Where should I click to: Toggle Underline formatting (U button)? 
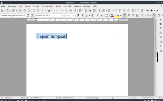(x=86, y=16)
